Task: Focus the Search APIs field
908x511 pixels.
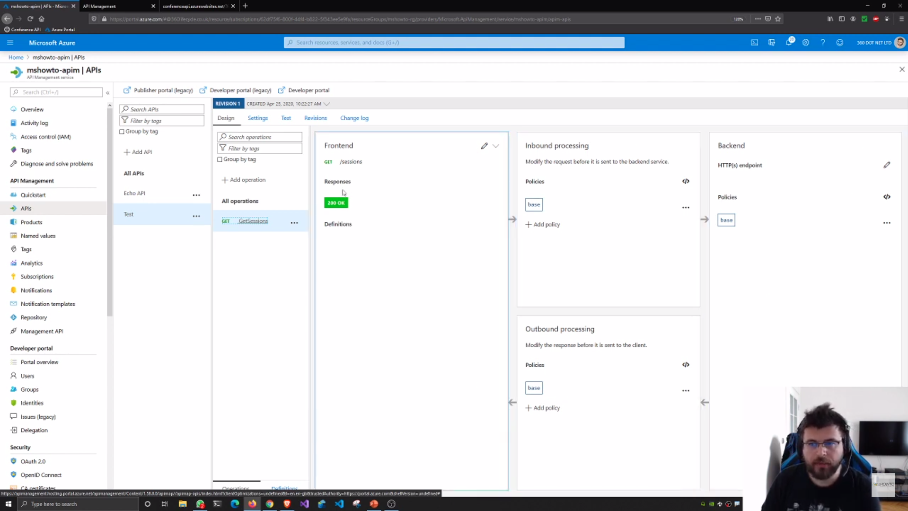Action: 162,109
